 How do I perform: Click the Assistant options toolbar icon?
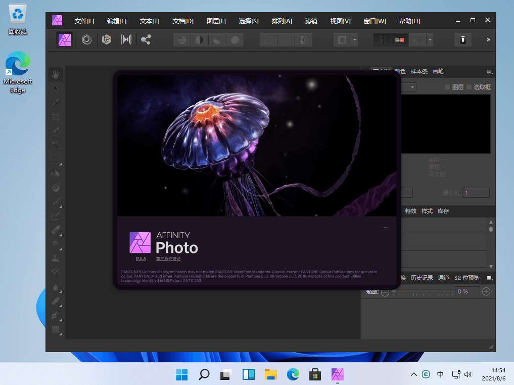[x=463, y=40]
